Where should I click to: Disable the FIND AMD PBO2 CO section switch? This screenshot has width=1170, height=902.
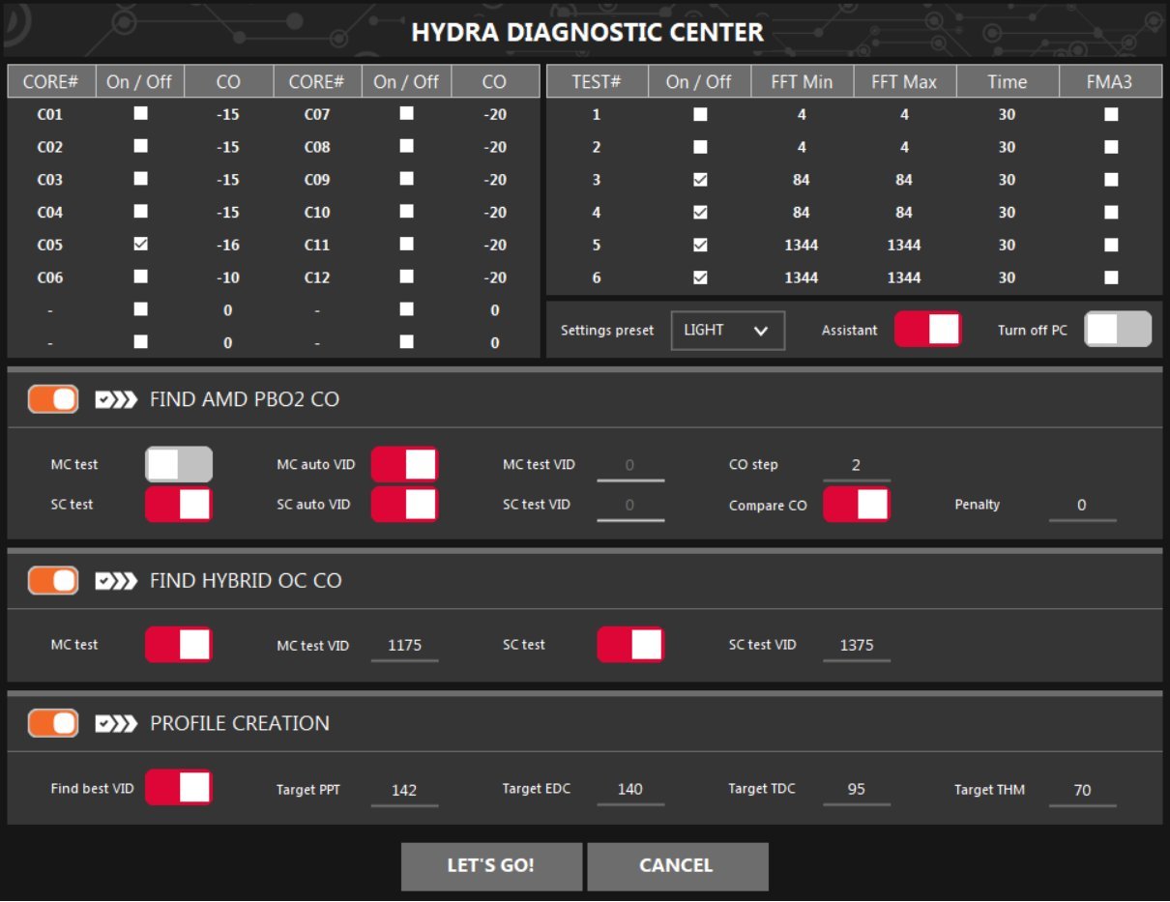[x=53, y=399]
